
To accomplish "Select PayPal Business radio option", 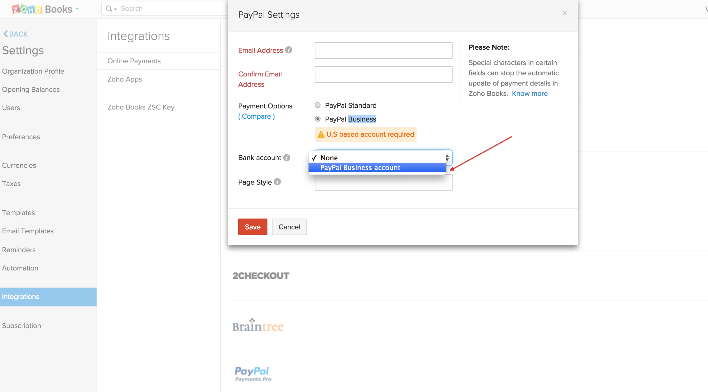I will pos(318,119).
